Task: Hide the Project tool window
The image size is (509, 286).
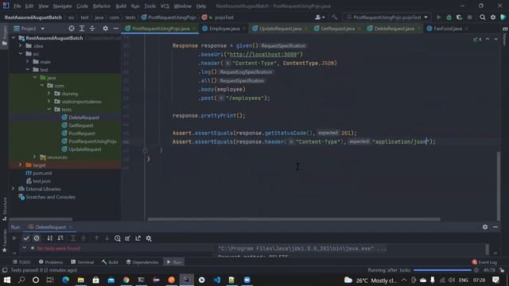Action: (x=115, y=29)
